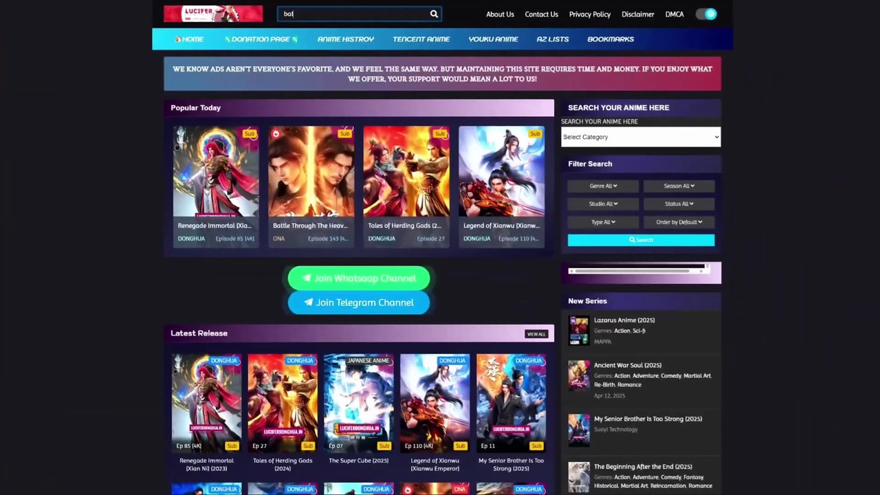Open Tales of Herding Gods Ep 27 latest poster
The image size is (880, 495).
283,403
